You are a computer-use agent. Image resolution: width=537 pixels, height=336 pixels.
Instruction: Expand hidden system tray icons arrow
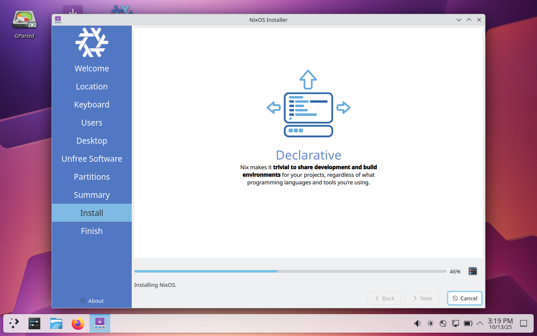pos(480,323)
